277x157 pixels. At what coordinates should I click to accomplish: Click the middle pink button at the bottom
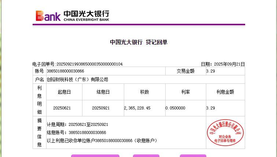click(146, 156)
